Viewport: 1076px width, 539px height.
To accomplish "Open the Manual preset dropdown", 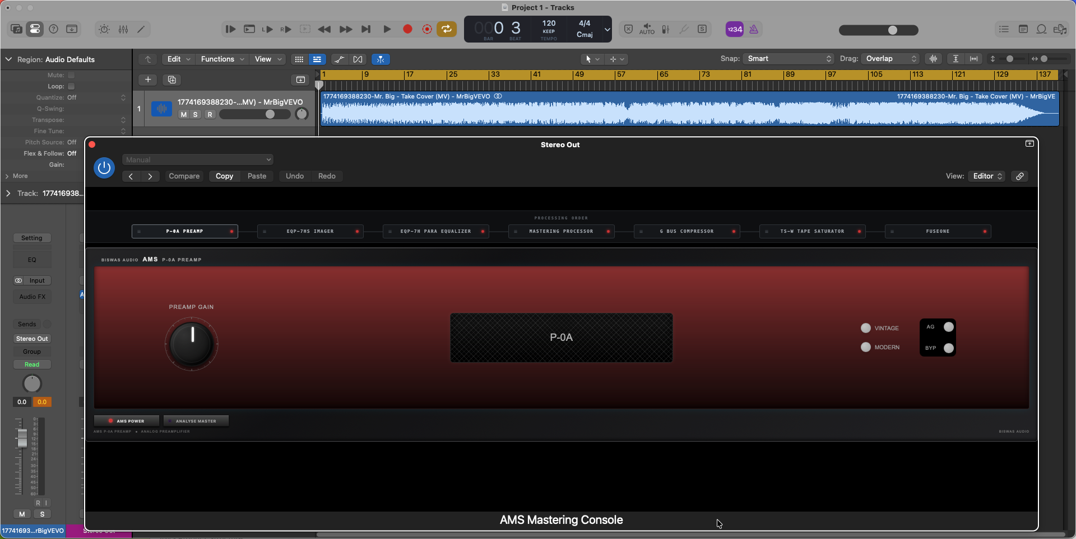I will click(198, 160).
